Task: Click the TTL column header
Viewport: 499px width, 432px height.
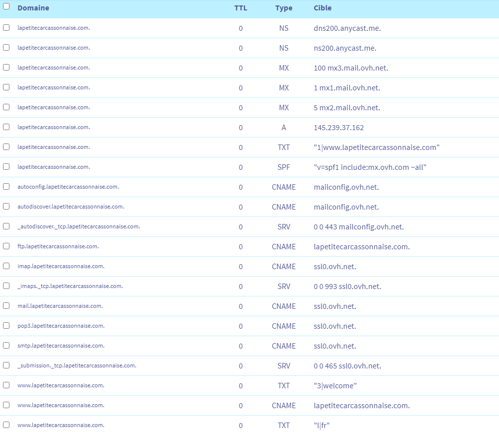Action: coord(241,8)
